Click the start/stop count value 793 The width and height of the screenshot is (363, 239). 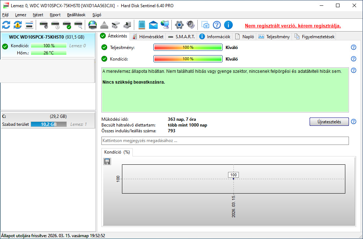coord(171,131)
